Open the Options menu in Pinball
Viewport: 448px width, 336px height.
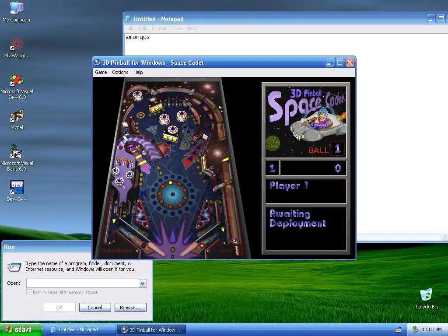(120, 72)
